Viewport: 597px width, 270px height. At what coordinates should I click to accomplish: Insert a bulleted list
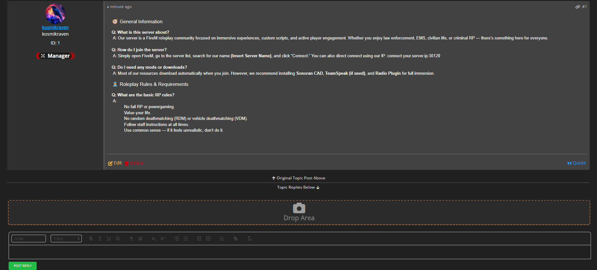tap(186, 239)
